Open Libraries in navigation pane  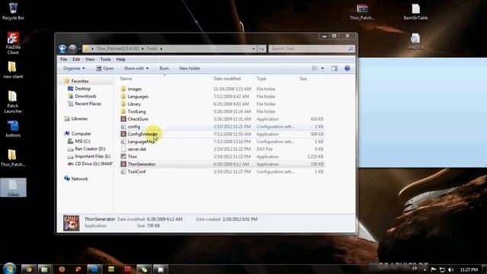79,119
